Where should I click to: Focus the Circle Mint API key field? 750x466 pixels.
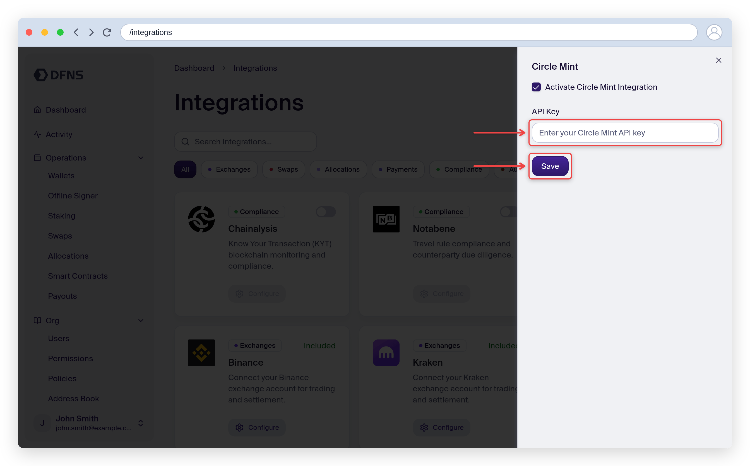625,133
